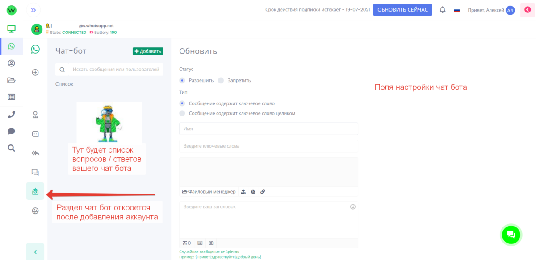Open the user menu 'Привет, Алексей'
Image resolution: width=536 pixels, height=260 pixels.
point(491,10)
